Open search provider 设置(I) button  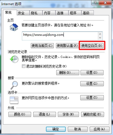92,84
